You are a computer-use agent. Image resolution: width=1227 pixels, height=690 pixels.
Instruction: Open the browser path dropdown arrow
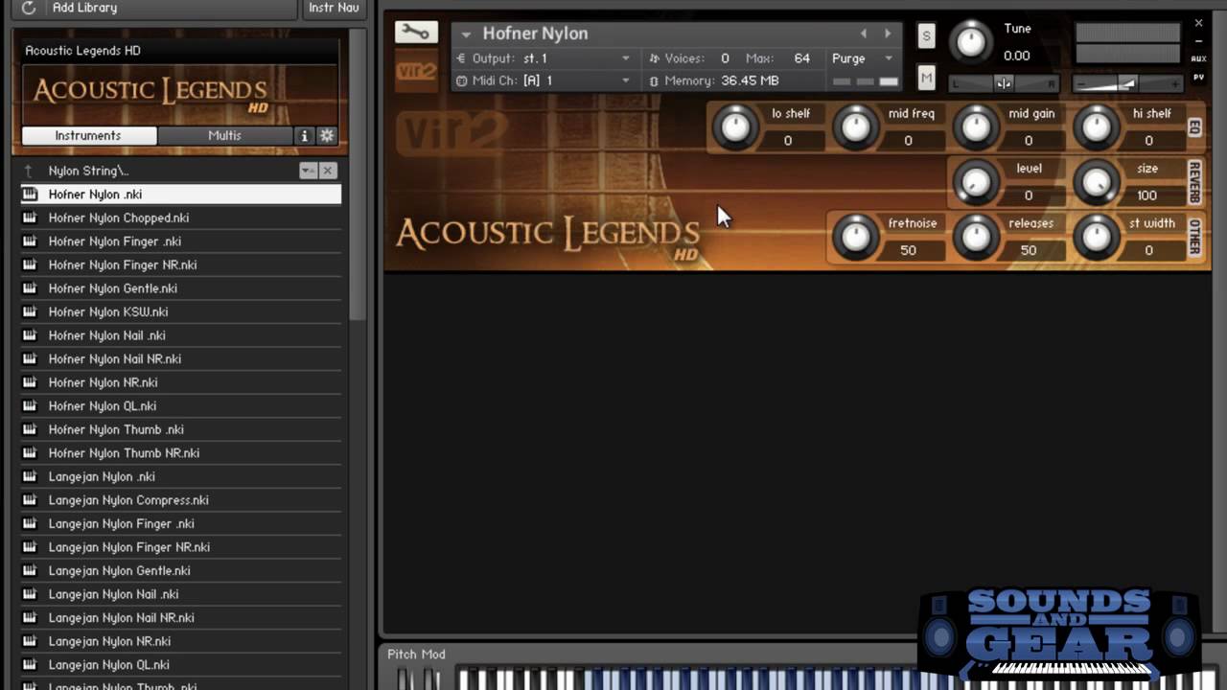(309, 171)
